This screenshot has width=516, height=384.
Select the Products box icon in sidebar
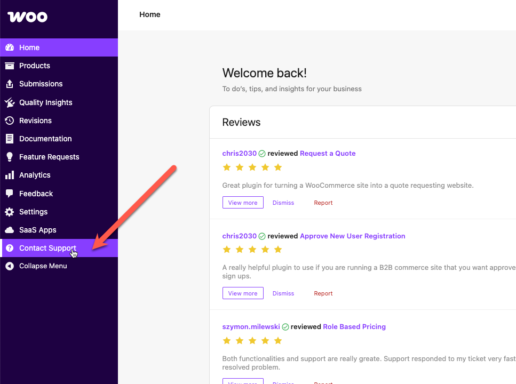(x=10, y=66)
